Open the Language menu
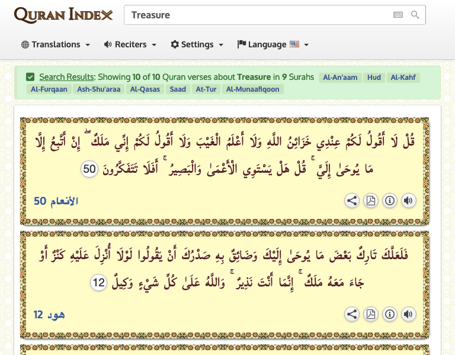Screen dimensions: 455x355 click(x=273, y=44)
